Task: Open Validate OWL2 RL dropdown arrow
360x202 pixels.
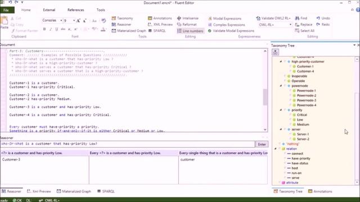Action: tap(290, 19)
